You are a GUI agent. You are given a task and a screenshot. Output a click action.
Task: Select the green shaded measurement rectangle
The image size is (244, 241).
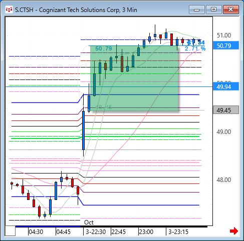134,78
